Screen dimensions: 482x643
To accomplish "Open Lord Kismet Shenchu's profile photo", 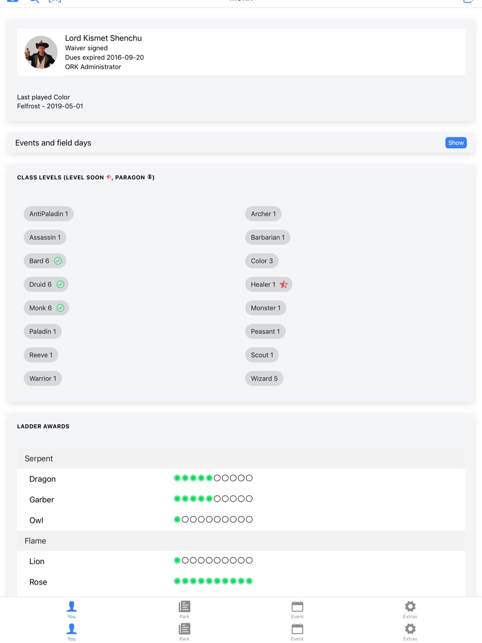I will (41, 52).
